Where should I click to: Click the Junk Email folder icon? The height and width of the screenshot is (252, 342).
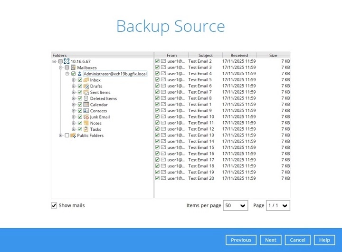point(86,117)
